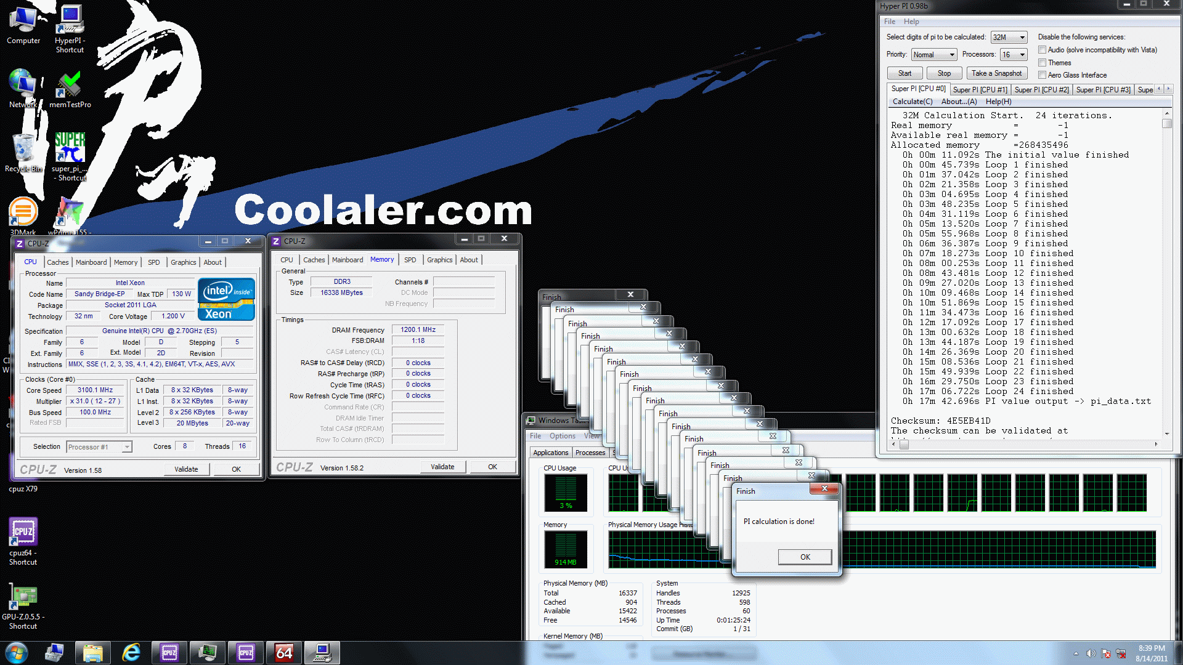The width and height of the screenshot is (1183, 665).
Task: Click Validate in CPU-Z version 1.58.2 window
Action: (x=442, y=467)
